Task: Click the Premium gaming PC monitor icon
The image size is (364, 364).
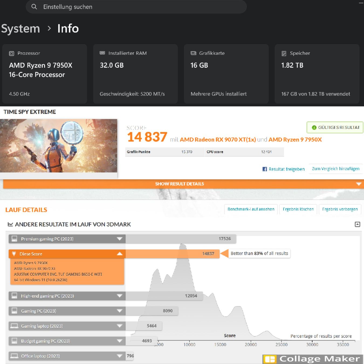Action: point(15,239)
